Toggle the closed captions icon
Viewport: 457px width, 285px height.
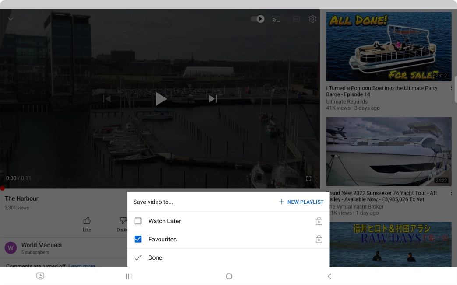296,19
